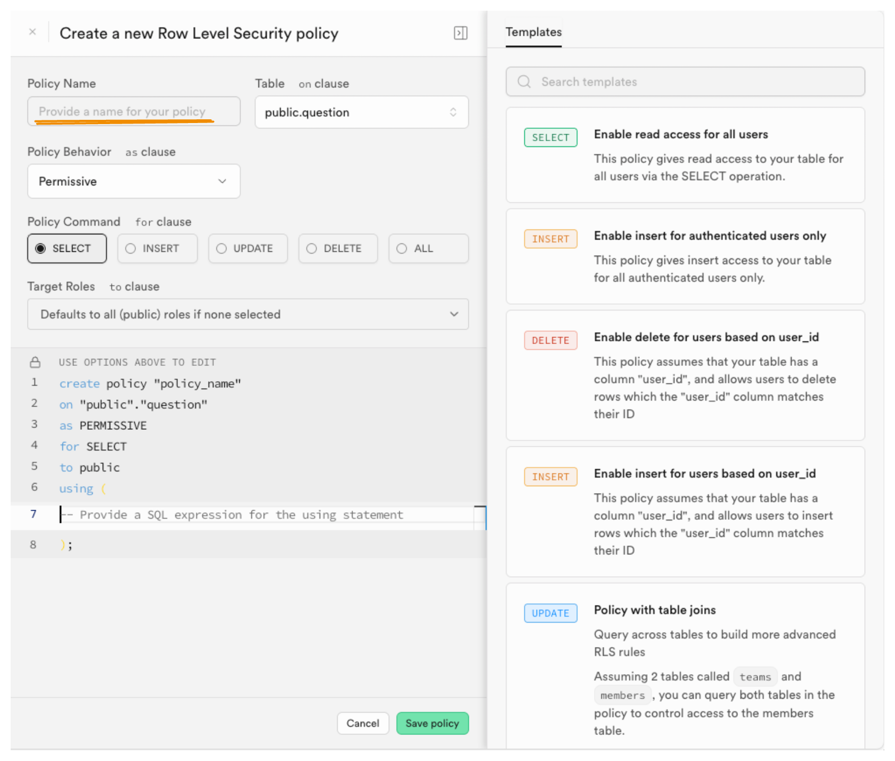Screen dimensions: 895x761
Task: Expand the Permissive policy behavior dropdown
Action: [x=133, y=182]
